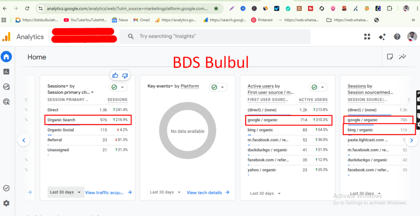Open Last 30 days dropdown on Active users card
The height and width of the screenshot is (216, 420).
point(265,193)
